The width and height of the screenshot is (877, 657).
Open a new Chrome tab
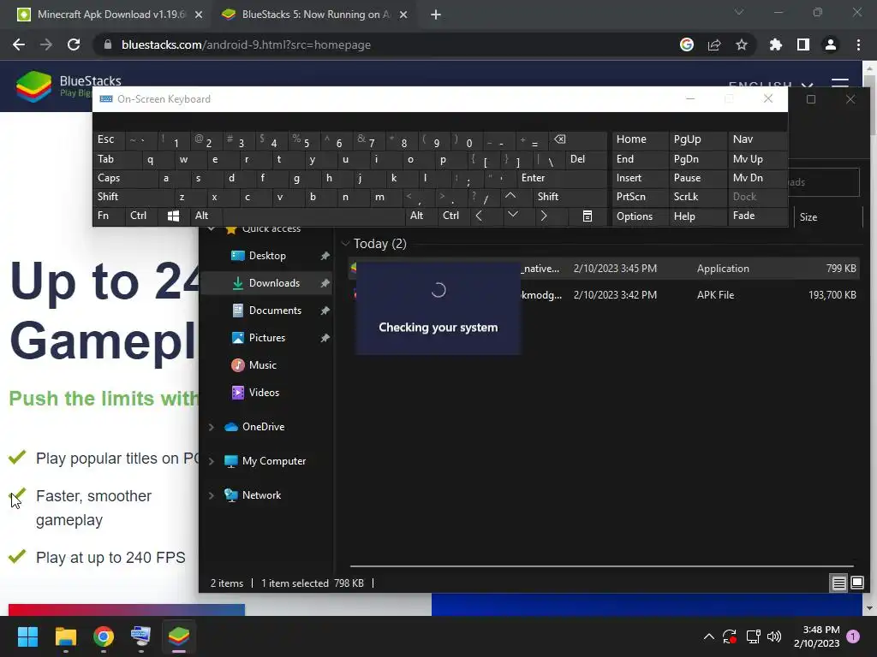[x=436, y=15]
